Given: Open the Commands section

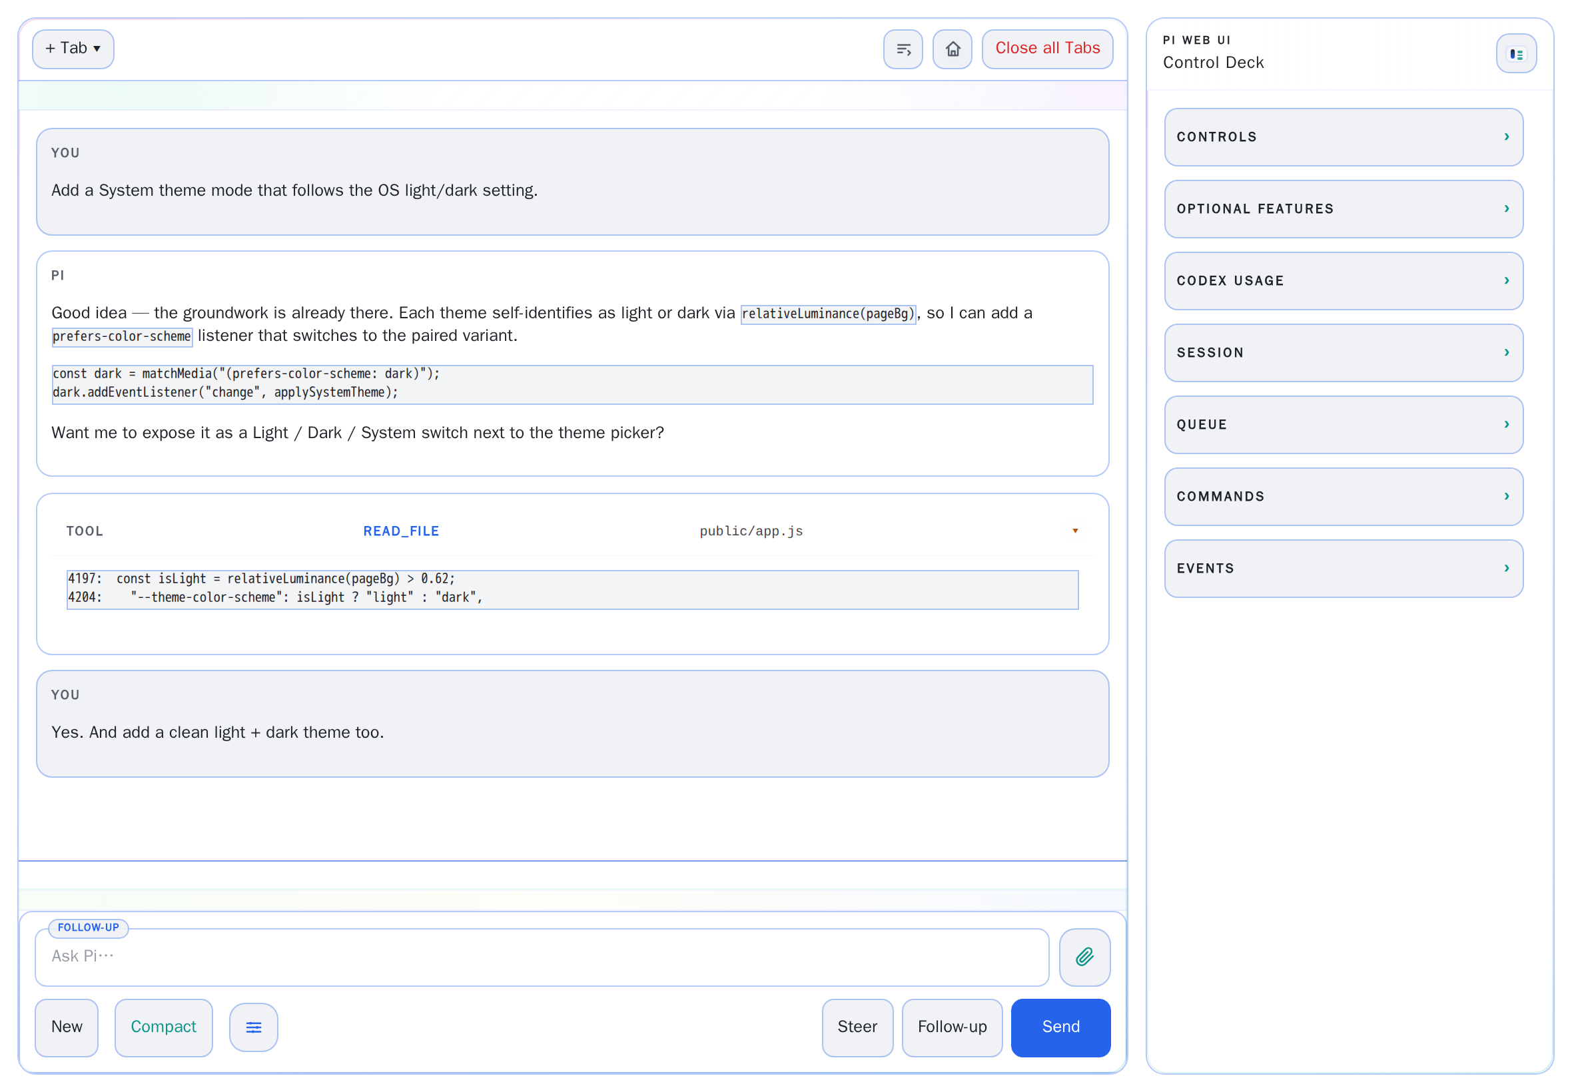Looking at the screenshot, I should tap(1343, 496).
